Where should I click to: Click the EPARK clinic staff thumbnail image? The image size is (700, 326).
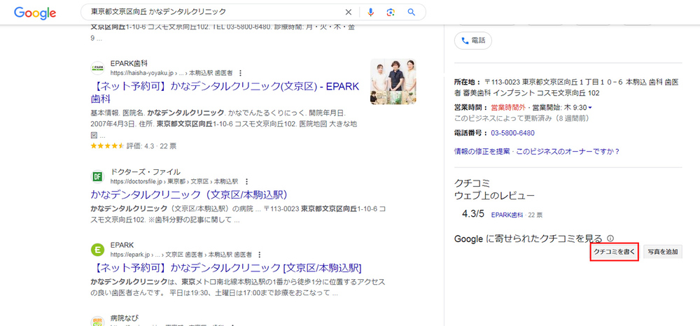[x=393, y=83]
